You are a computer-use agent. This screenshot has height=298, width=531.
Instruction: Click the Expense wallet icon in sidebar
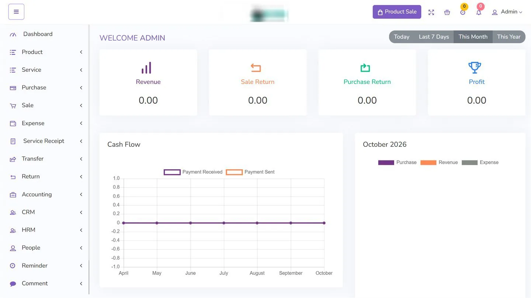click(x=13, y=124)
